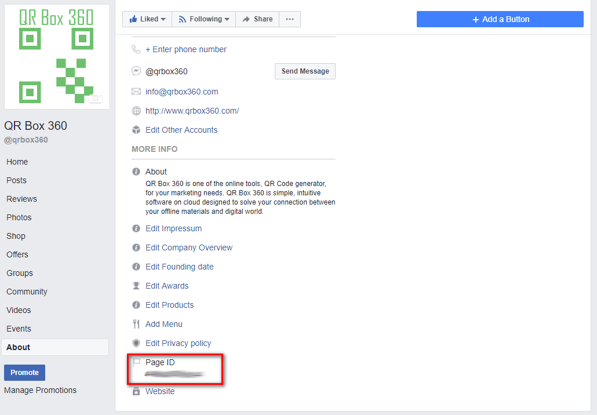597x415 pixels.
Task: Click the info icon beside Edit Impressum
Action: tap(136, 228)
